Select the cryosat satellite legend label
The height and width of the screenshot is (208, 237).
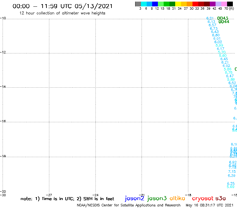click(203, 199)
